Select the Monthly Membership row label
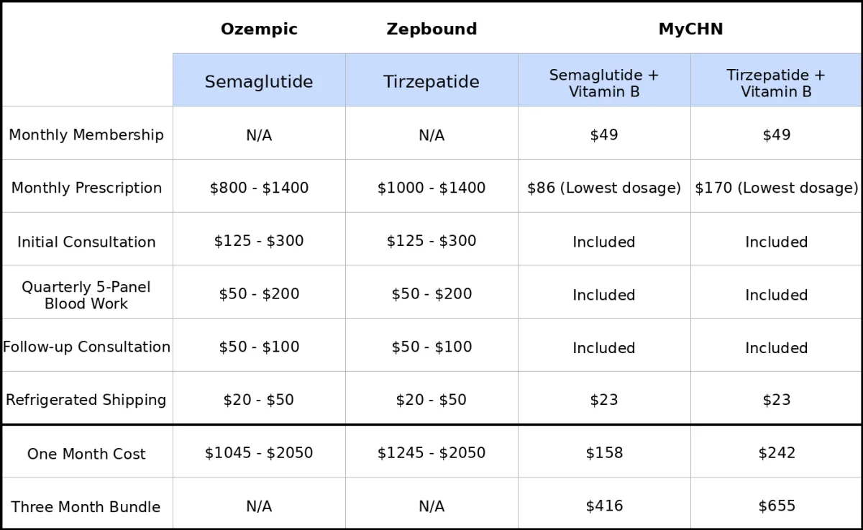This screenshot has height=530, width=863. pos(86,134)
